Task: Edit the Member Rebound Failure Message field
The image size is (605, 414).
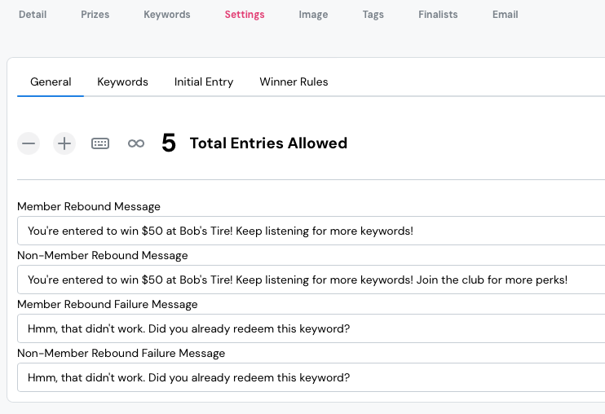Action: pyautogui.click(x=310, y=328)
